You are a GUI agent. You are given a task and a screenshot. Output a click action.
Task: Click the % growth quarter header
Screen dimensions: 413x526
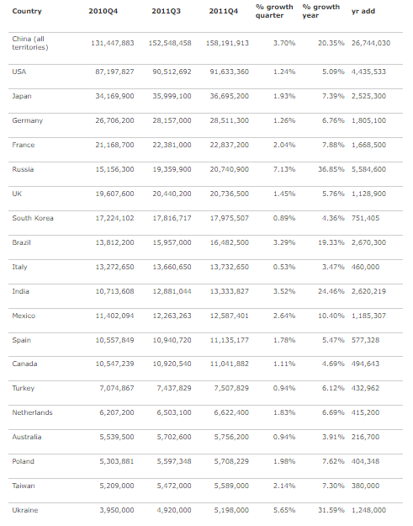[274, 11]
